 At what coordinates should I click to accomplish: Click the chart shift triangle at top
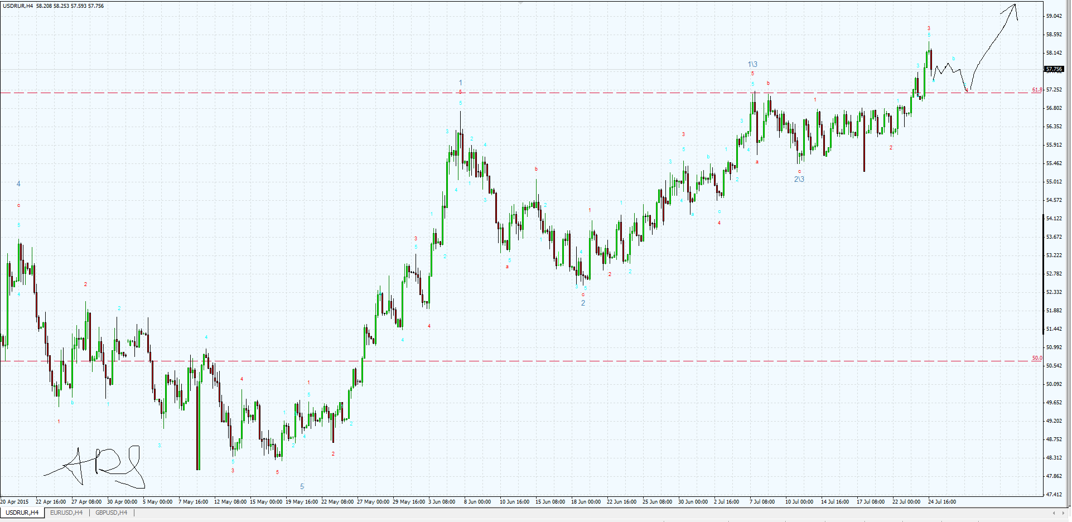pyautogui.click(x=520, y=3)
